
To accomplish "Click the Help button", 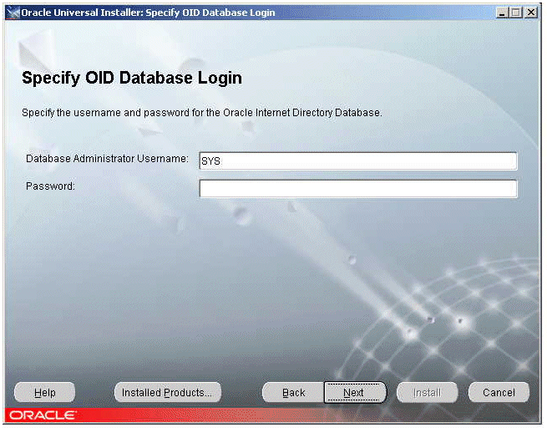I will click(44, 392).
